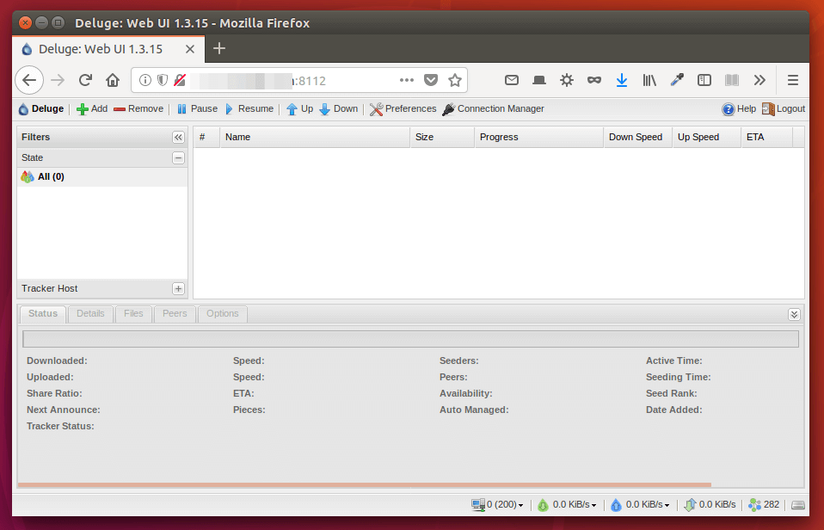Open the connections limit dropdown
This screenshot has width=824, height=530.
498,505
